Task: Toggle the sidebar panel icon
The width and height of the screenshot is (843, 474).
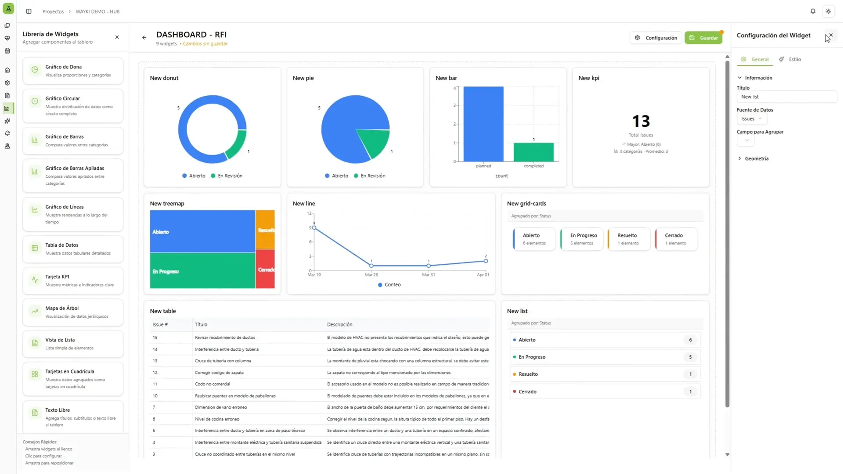Action: (29, 11)
